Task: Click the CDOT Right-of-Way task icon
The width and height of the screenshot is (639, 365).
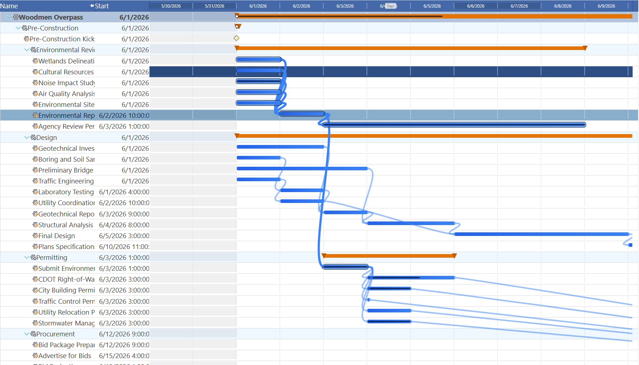Action: 35,279
